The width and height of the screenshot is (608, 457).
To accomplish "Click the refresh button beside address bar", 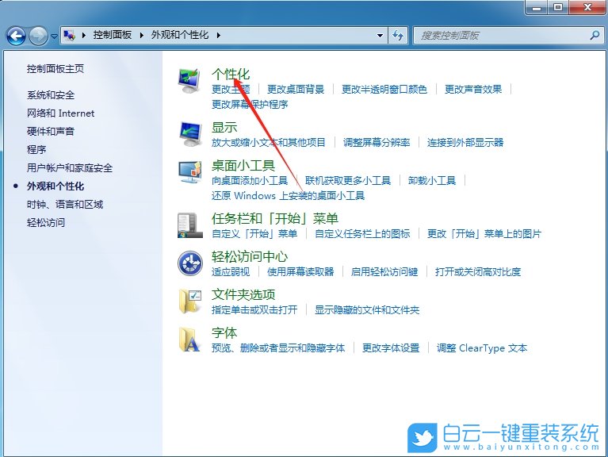I will (x=398, y=36).
